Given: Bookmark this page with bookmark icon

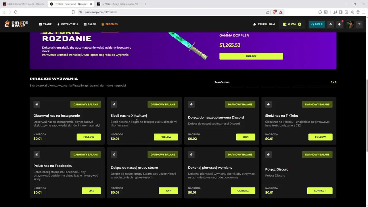Looking at the screenshot, I should click(73, 12).
